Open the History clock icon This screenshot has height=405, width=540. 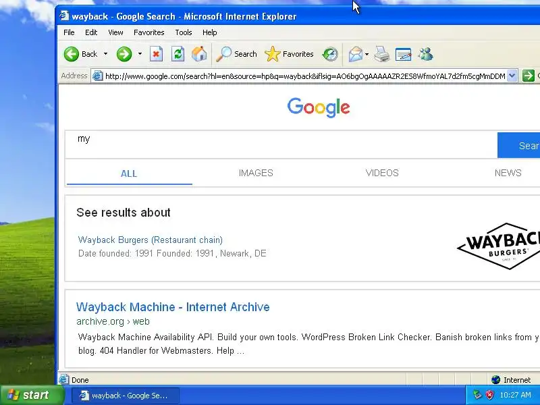click(x=330, y=54)
